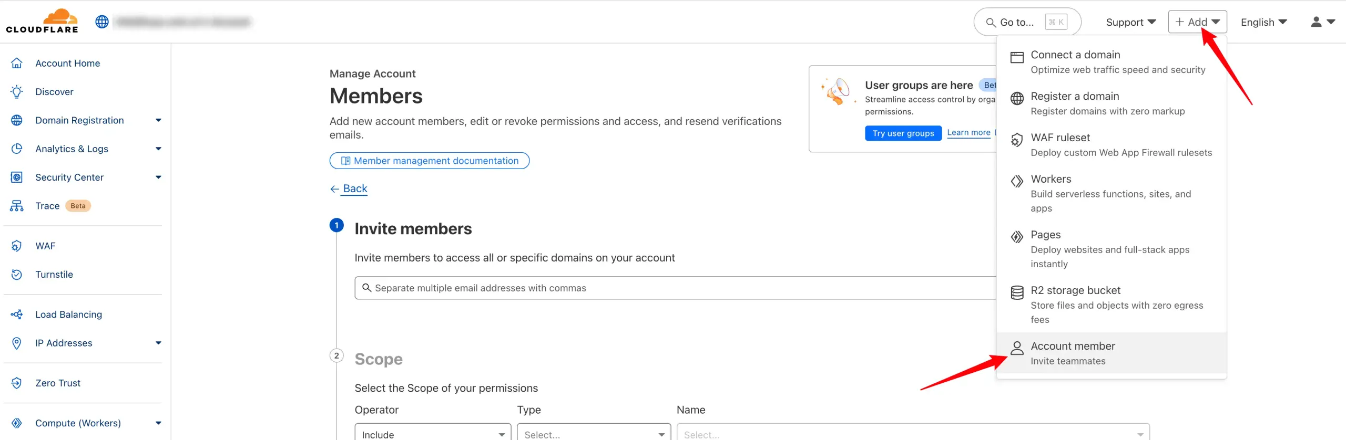Screen dimensions: 1346x440
Task: Expand the Domain Registration section
Action: [x=158, y=120]
